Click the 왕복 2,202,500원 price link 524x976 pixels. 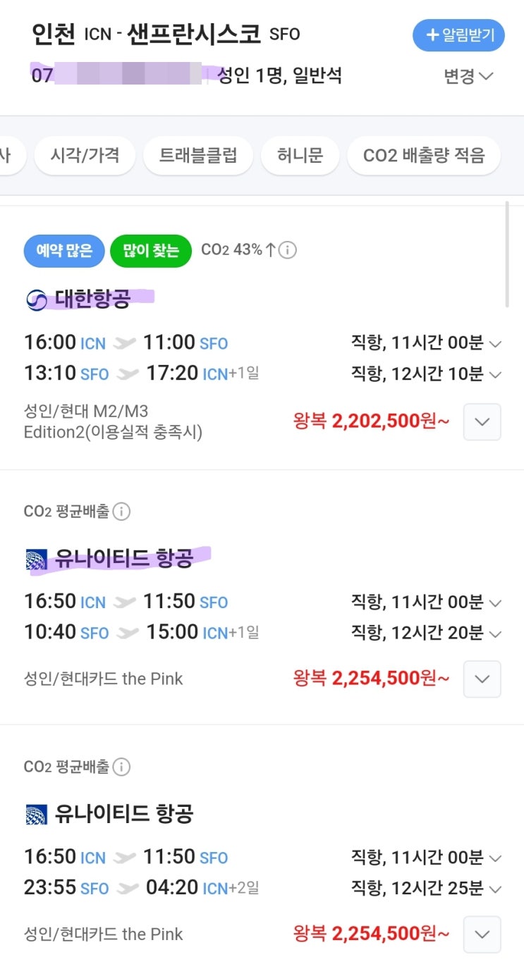tap(371, 422)
